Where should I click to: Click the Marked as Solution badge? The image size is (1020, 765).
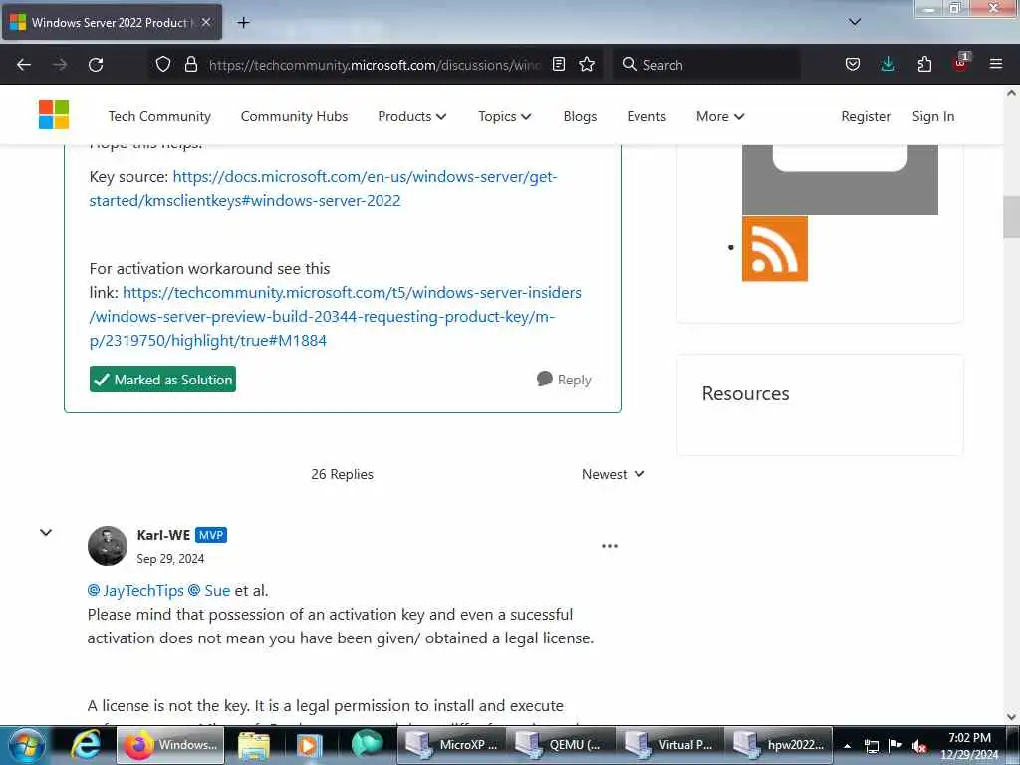coord(162,380)
